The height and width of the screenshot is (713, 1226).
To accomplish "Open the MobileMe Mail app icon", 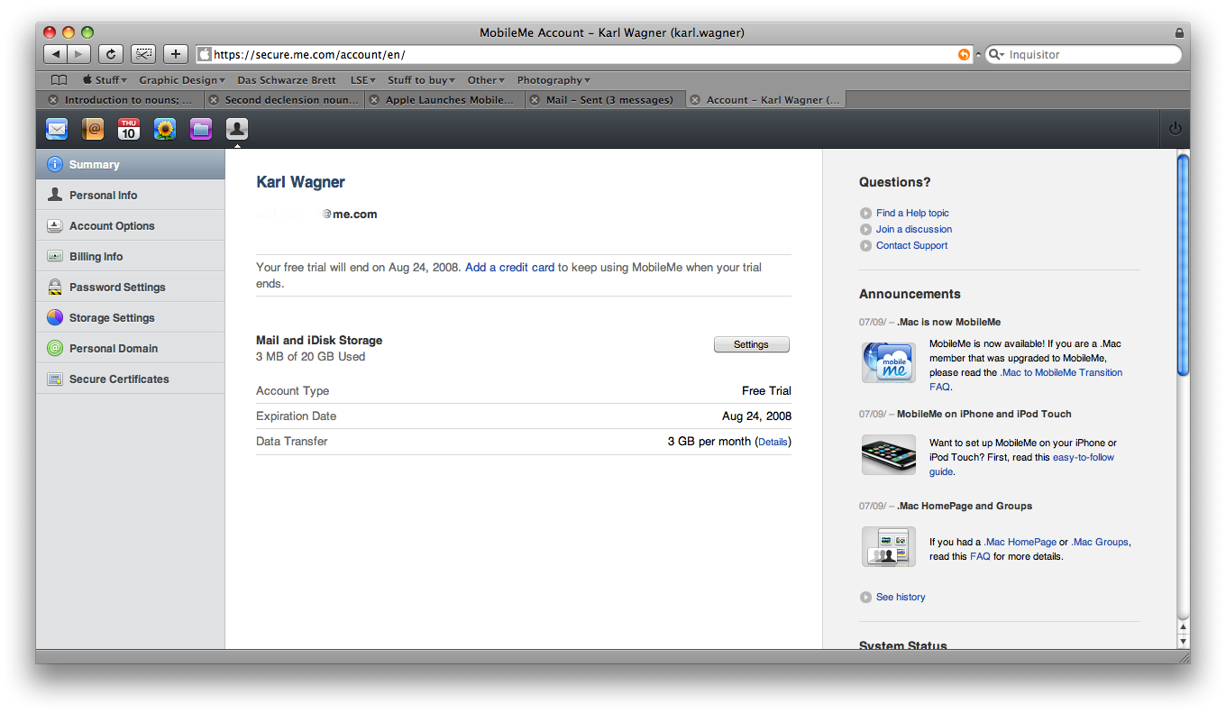I will point(57,130).
